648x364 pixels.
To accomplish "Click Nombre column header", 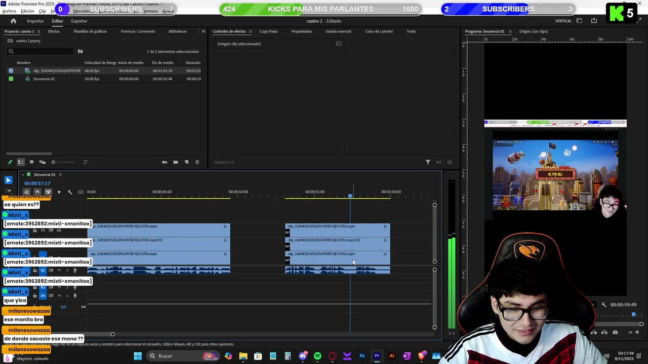I will pos(24,63).
